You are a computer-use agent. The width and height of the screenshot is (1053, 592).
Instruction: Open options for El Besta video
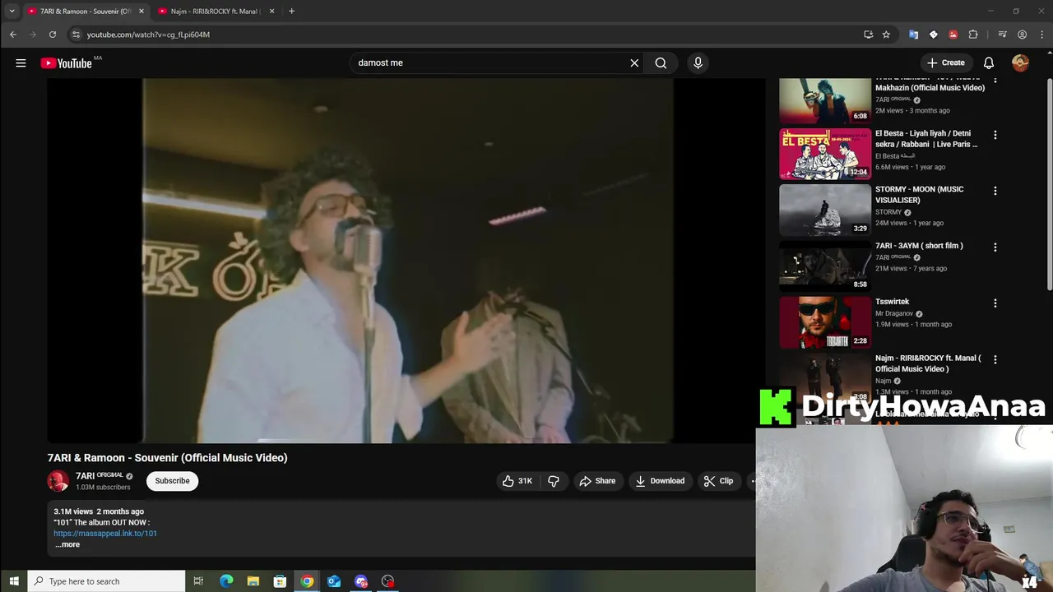(x=995, y=135)
